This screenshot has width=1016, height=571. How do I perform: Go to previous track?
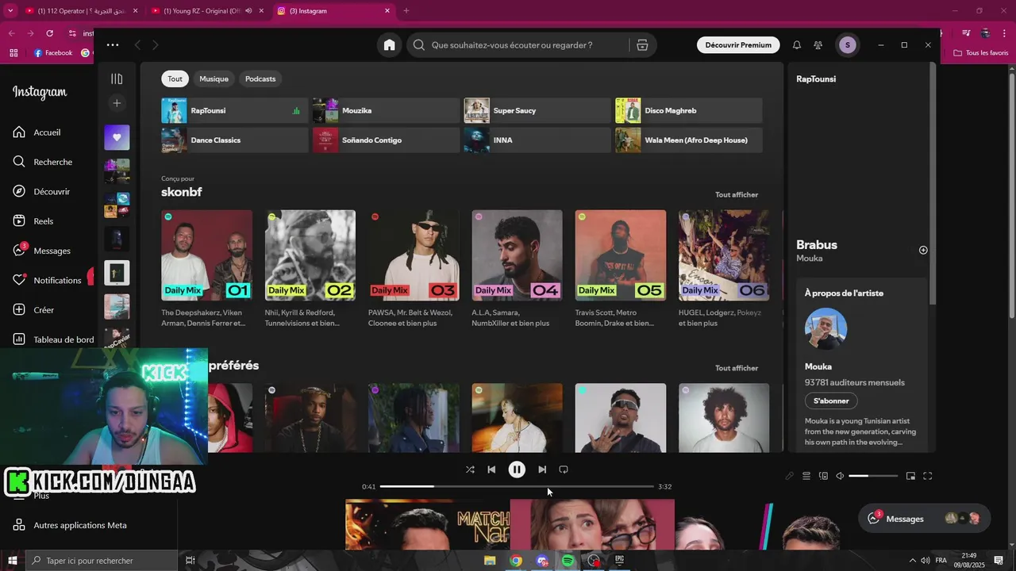point(491,469)
